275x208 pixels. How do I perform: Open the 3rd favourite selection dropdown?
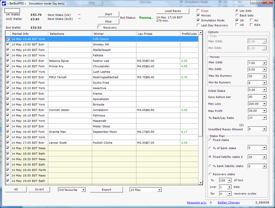pyautogui.click(x=83, y=190)
